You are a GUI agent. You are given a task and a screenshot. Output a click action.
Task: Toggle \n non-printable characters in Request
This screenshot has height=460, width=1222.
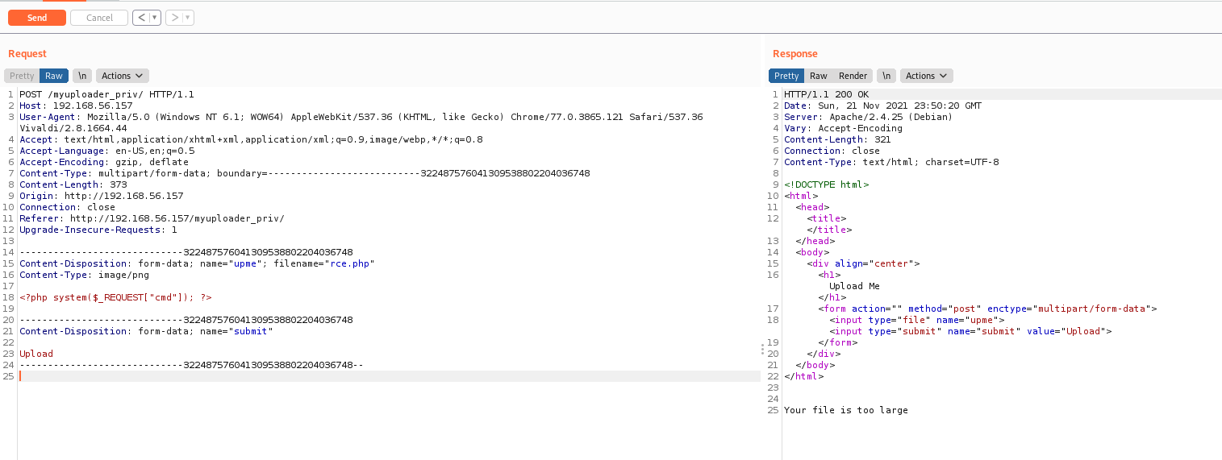(81, 76)
